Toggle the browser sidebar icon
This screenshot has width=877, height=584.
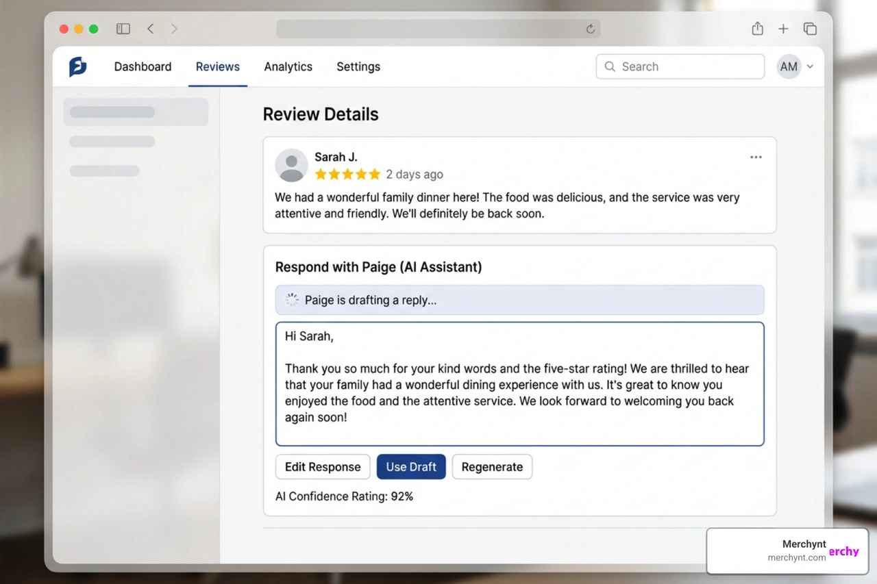coord(123,29)
